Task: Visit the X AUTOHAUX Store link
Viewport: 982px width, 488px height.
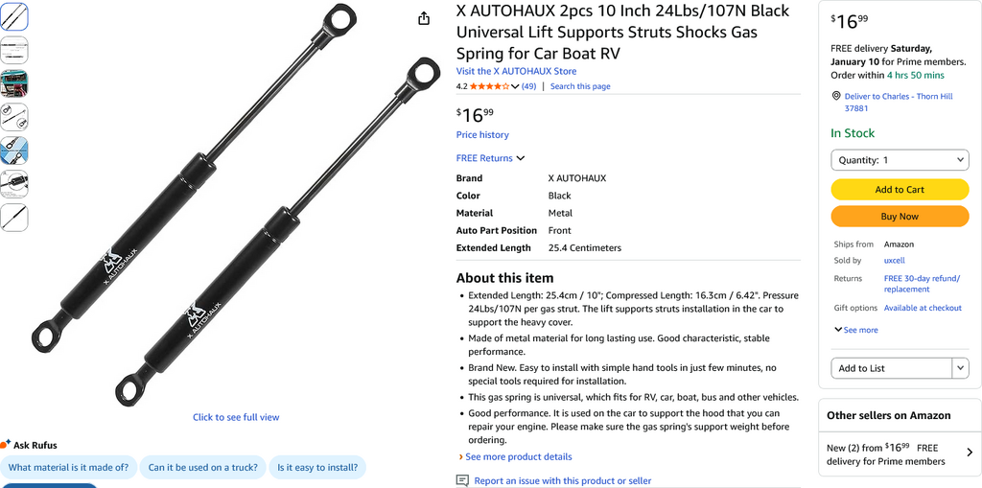Action: coord(516,71)
